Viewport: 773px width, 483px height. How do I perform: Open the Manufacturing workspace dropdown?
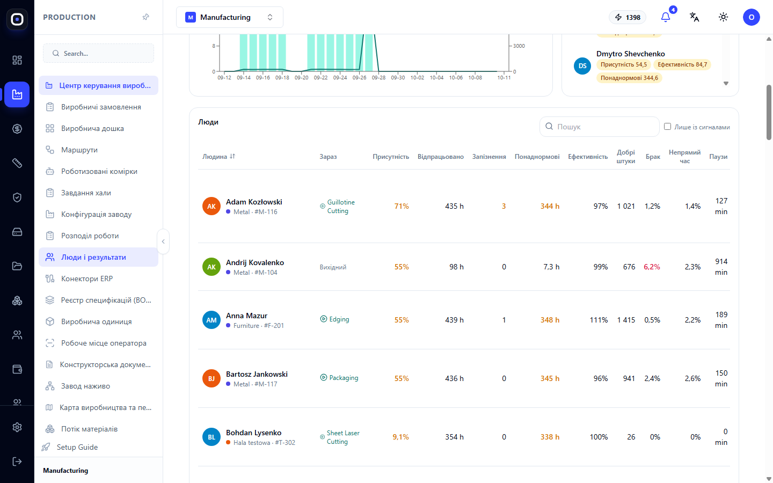[x=230, y=17]
